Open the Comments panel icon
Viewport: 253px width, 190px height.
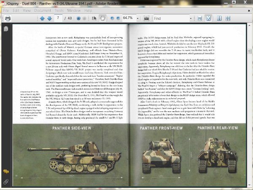point(6,171)
